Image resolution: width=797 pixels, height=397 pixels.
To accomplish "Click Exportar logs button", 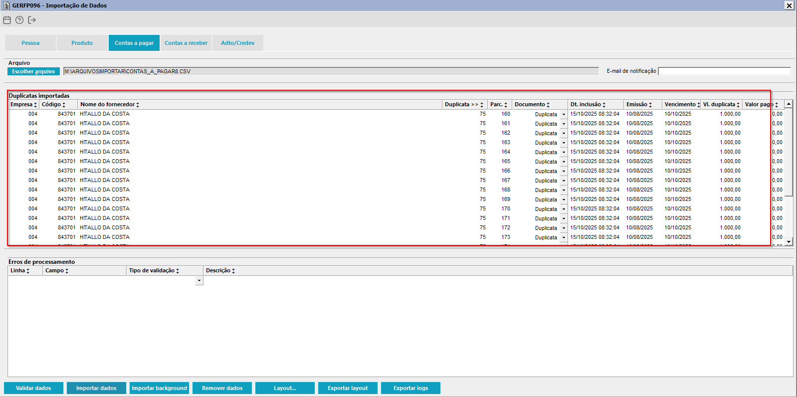I will tap(411, 388).
